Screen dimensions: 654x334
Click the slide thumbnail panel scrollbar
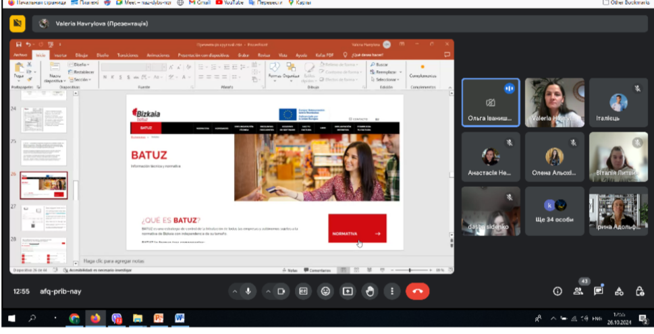tap(76, 190)
